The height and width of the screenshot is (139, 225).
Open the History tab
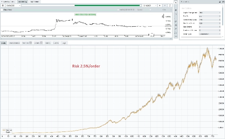coord(48,43)
